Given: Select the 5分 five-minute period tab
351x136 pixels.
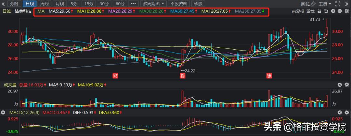Looking at the screenshot, I should tap(74, 4).
